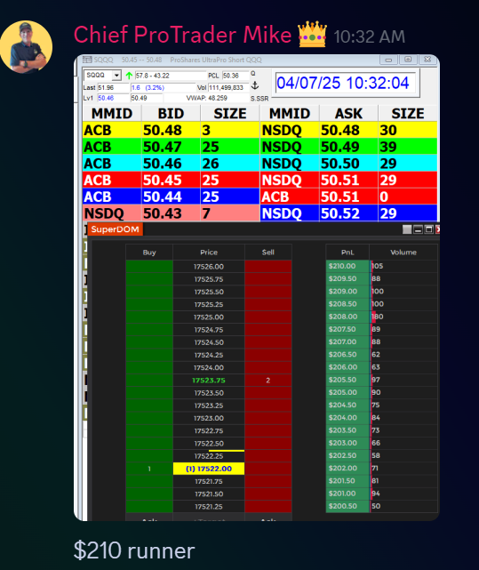Viewport: 479px width, 570px height.
Task: Click the buy cell showing 1 at 17522.00
Action: pyautogui.click(x=149, y=469)
